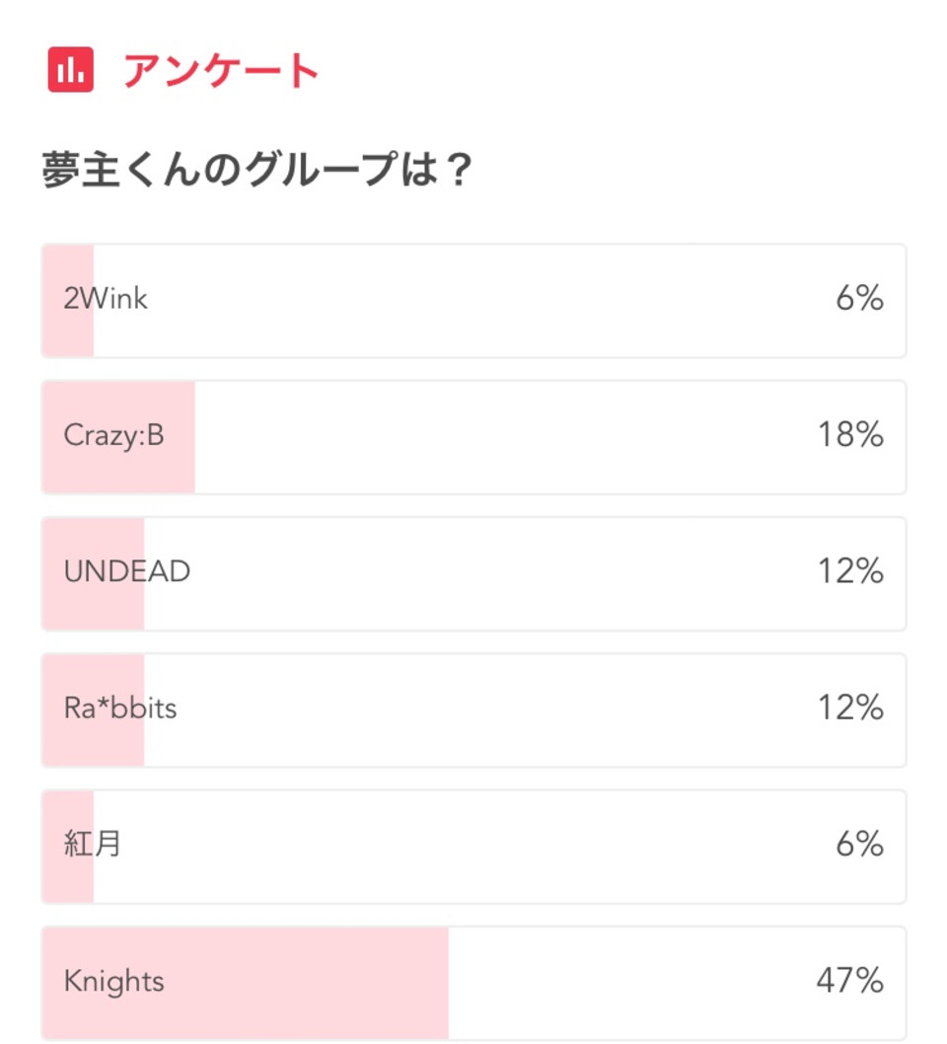Click the 6% value on 紅月 row

[x=860, y=845]
